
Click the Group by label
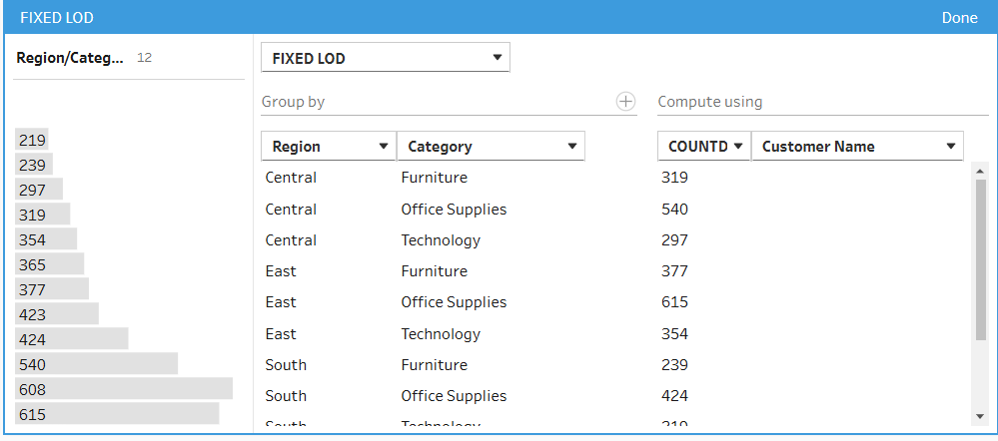293,102
